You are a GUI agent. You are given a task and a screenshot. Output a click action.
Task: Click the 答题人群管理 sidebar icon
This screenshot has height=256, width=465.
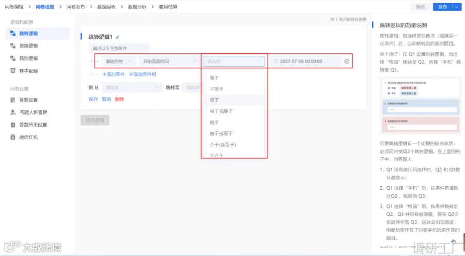(x=13, y=112)
